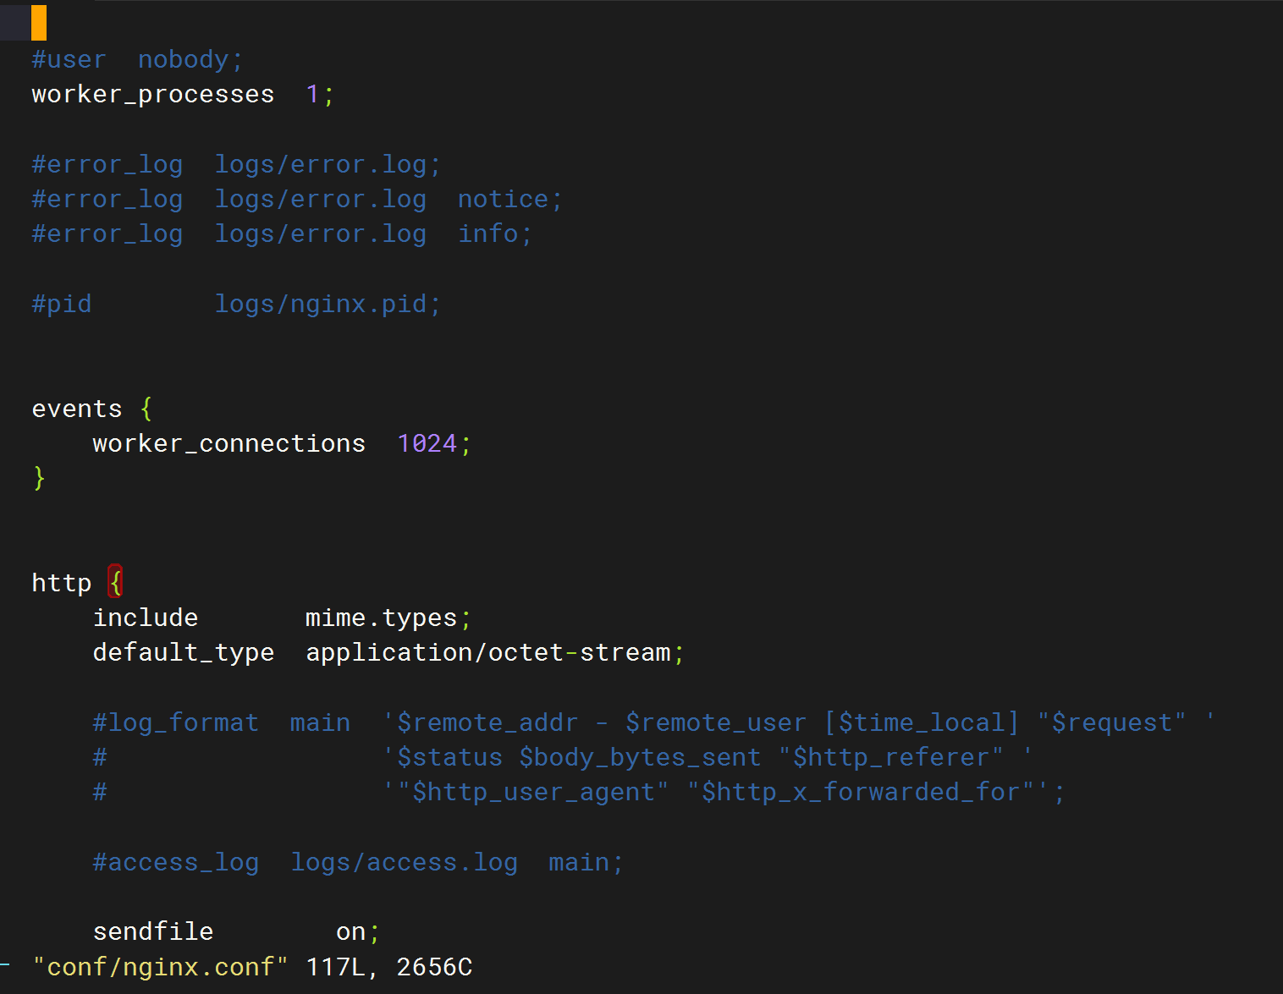Click the sendfile on value
Image resolution: width=1283 pixels, height=994 pixels.
click(x=350, y=931)
